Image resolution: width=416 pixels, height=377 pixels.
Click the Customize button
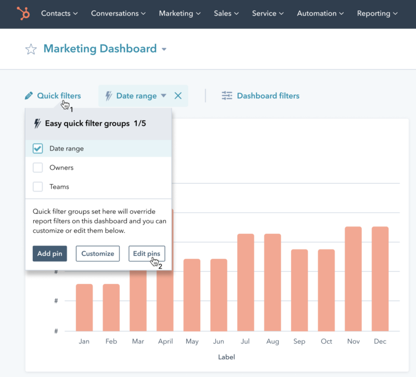(98, 254)
